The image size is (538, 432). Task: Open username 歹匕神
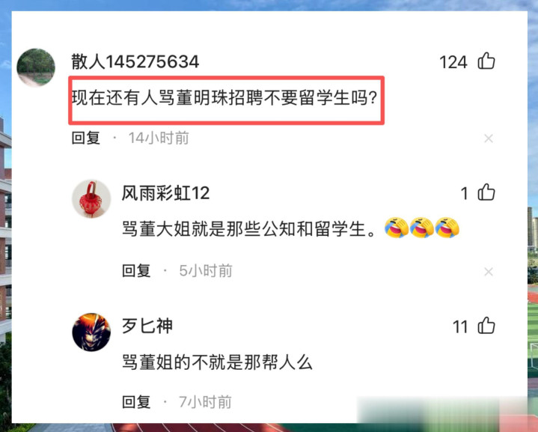147,326
